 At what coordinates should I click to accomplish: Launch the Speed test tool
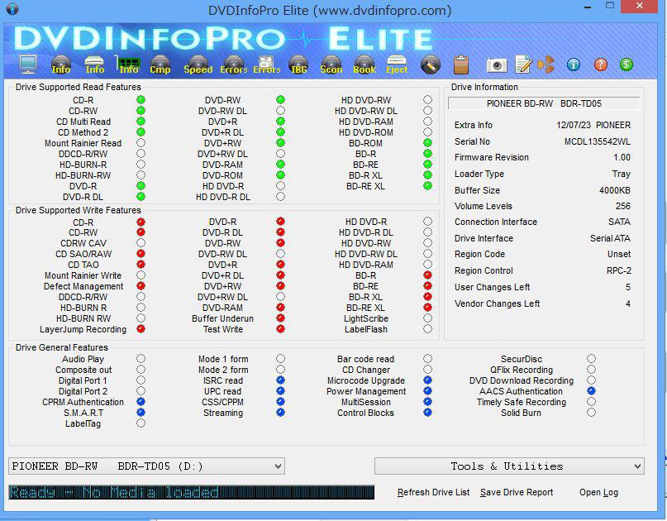click(198, 65)
